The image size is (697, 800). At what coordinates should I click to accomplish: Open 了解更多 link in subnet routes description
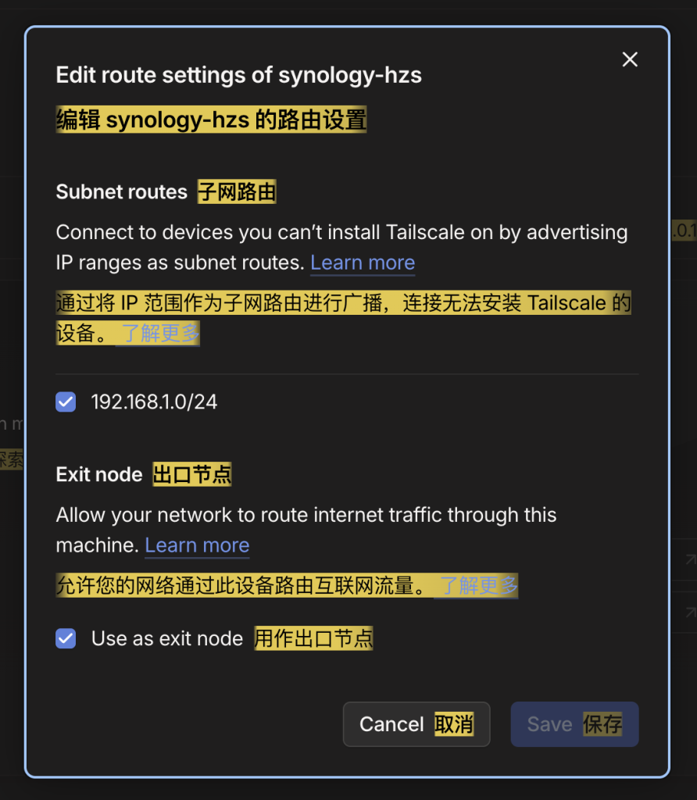click(x=159, y=334)
